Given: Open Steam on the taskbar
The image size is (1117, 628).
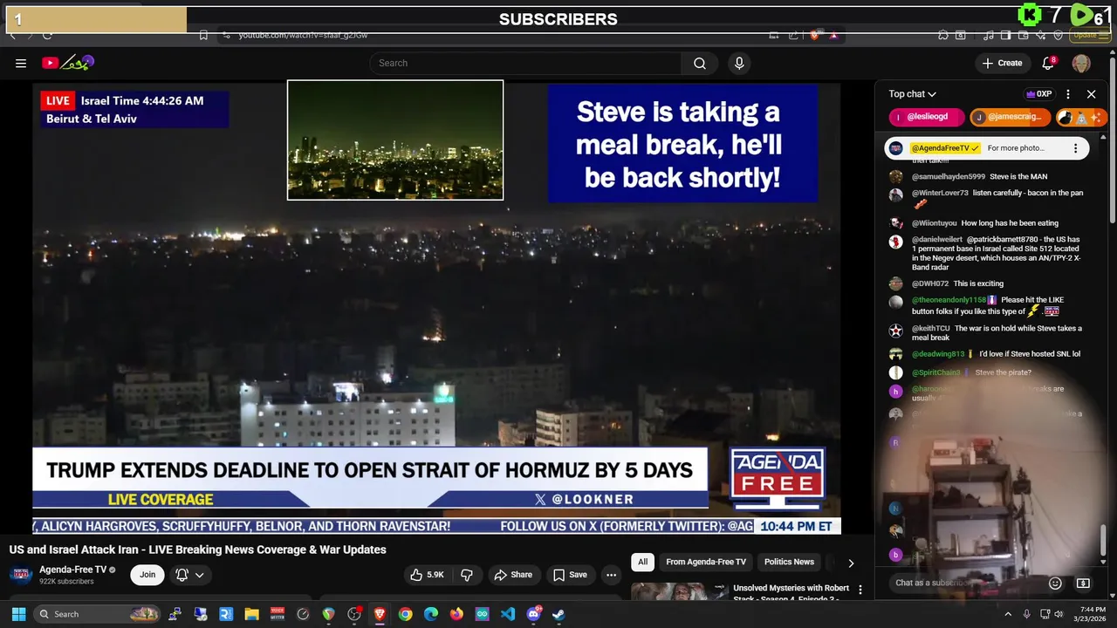Looking at the screenshot, I should [558, 614].
